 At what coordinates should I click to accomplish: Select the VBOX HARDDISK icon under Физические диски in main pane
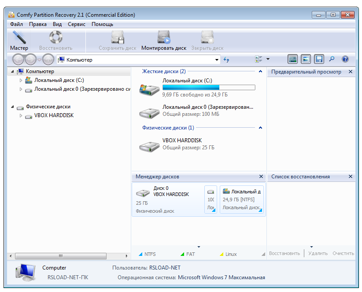[149, 146]
